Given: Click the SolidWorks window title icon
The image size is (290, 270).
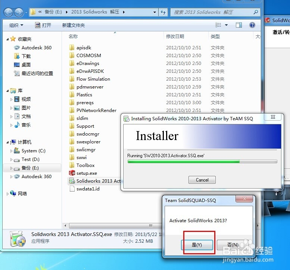Looking at the screenshot, I should point(268,20).
